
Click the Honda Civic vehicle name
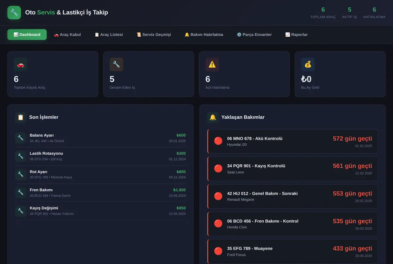237,227
